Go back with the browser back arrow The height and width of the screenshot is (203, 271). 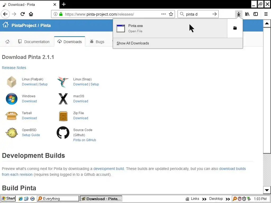click(x=5, y=14)
